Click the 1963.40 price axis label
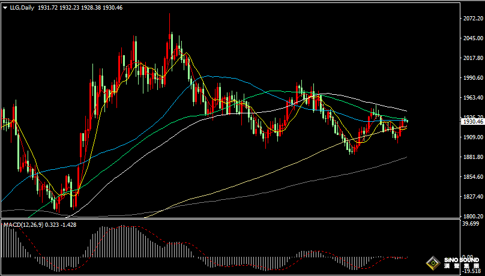Image resolution: width=485 pixels, height=276 pixels. pyautogui.click(x=473, y=98)
